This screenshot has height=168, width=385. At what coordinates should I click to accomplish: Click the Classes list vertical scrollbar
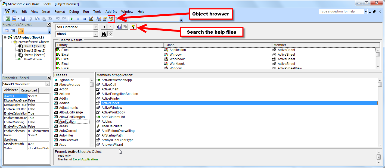[92, 112]
